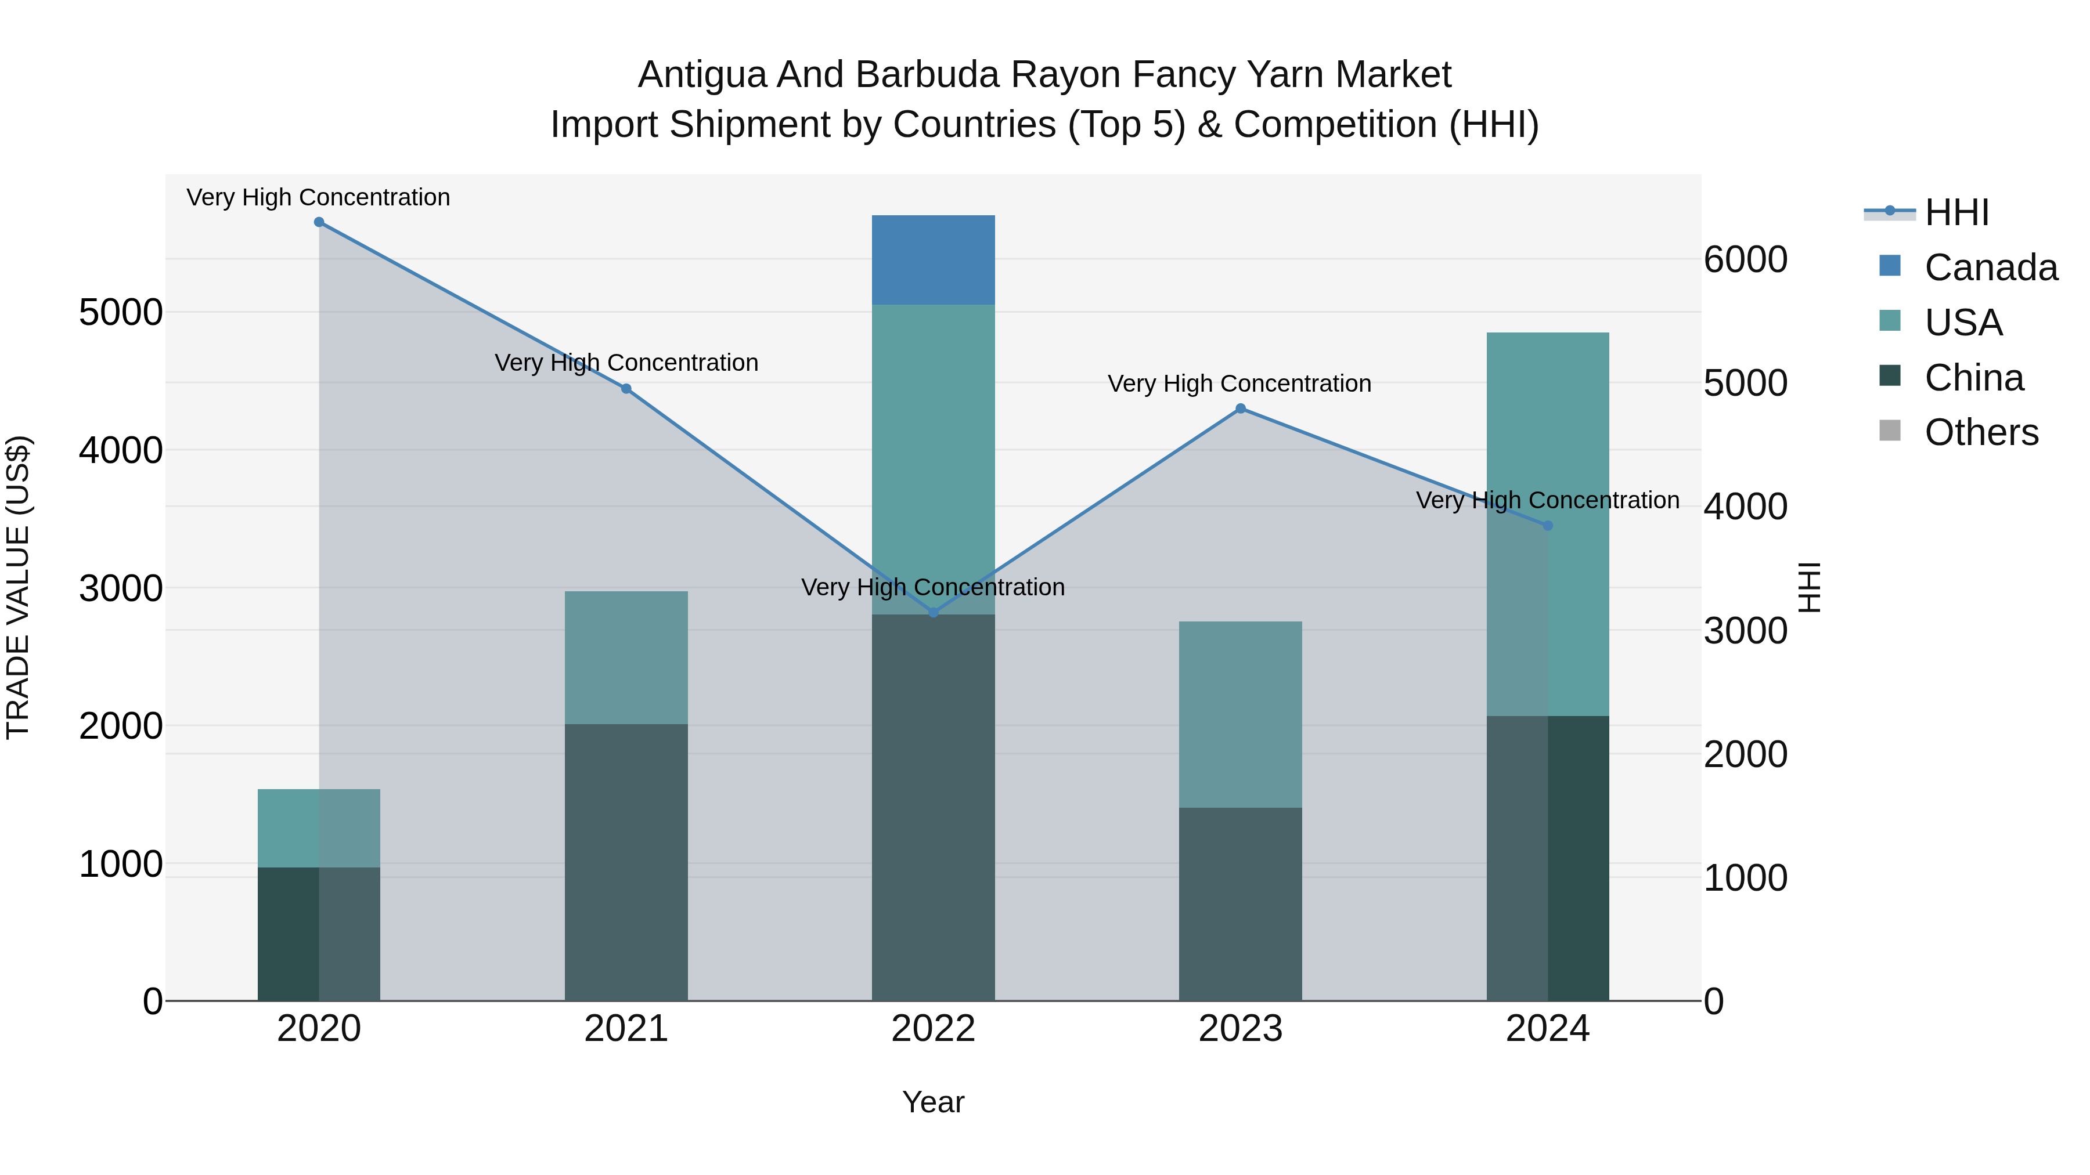Click the USA teal legend swatch
2090x1175 pixels.
[1890, 320]
